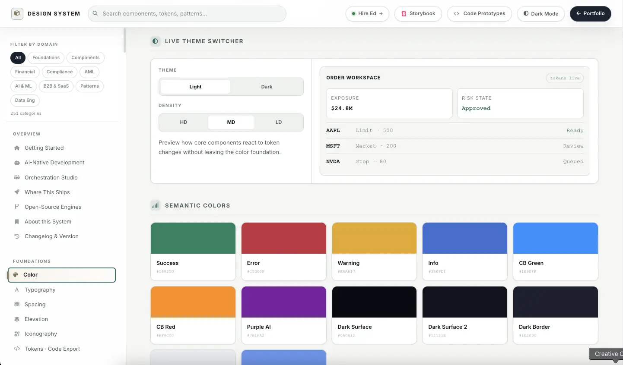The image size is (623, 365).
Task: Go back to Portfolio
Action: [591, 13]
